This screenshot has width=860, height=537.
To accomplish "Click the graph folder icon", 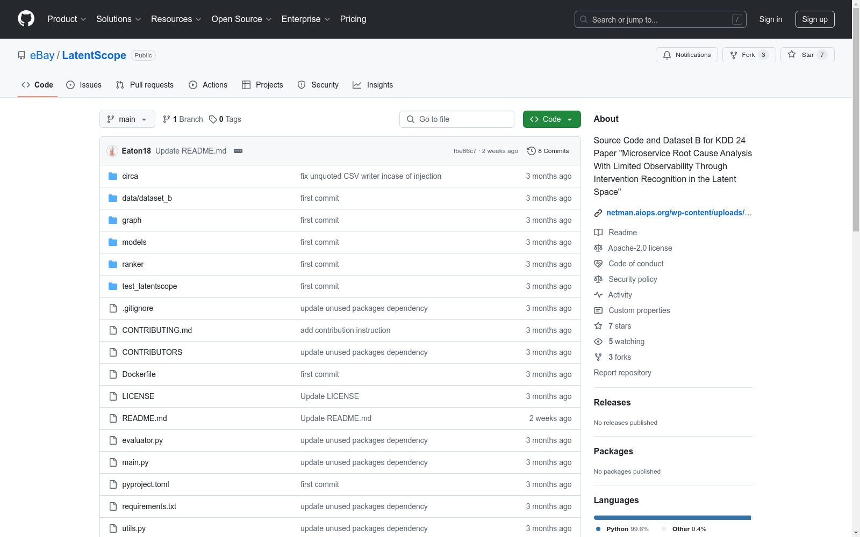I will (113, 220).
